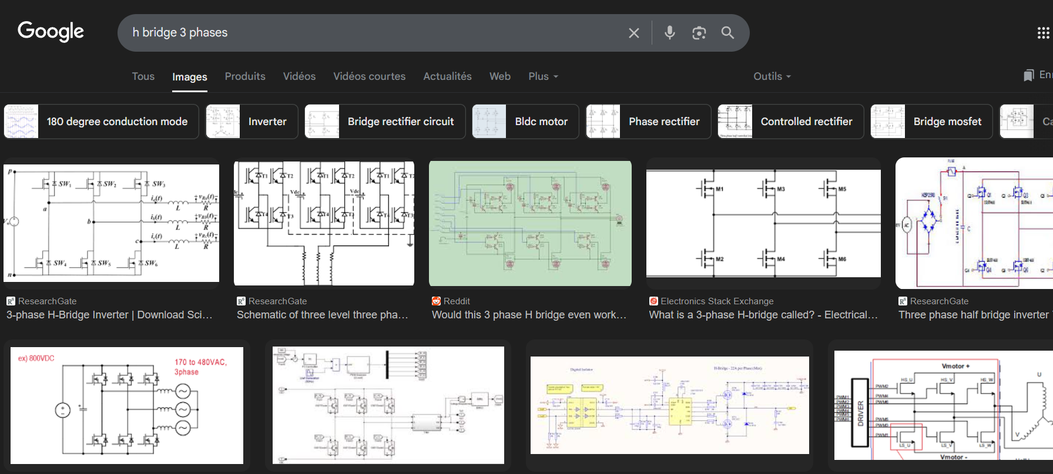Open the green Reddit schematic thumbnail
Viewport: 1053px width, 474px height.
pyautogui.click(x=530, y=223)
